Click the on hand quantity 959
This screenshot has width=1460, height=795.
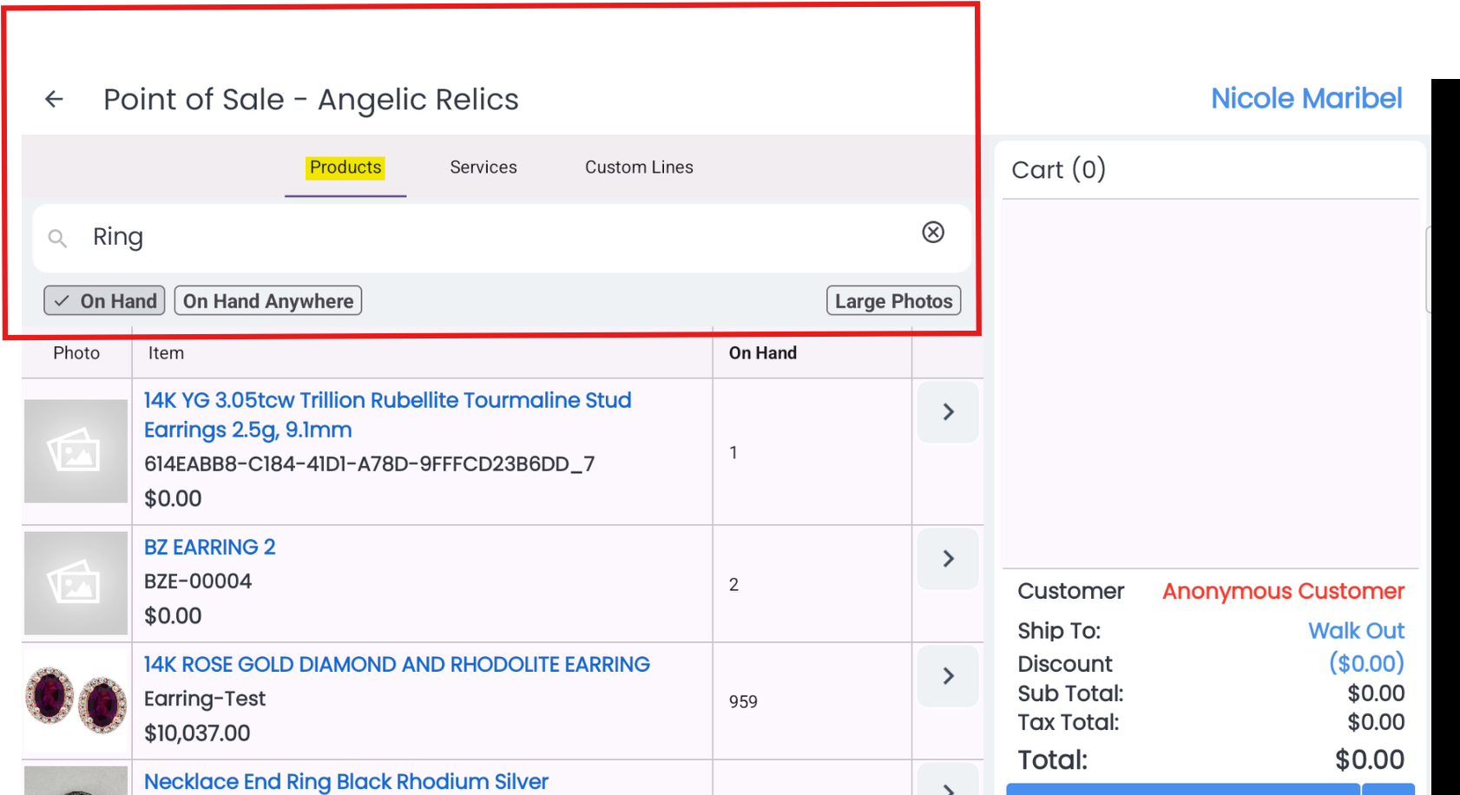743,701
